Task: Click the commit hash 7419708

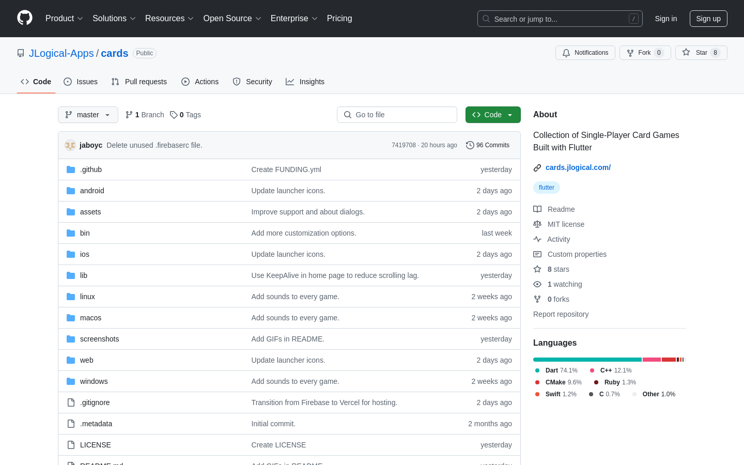Action: [404, 145]
